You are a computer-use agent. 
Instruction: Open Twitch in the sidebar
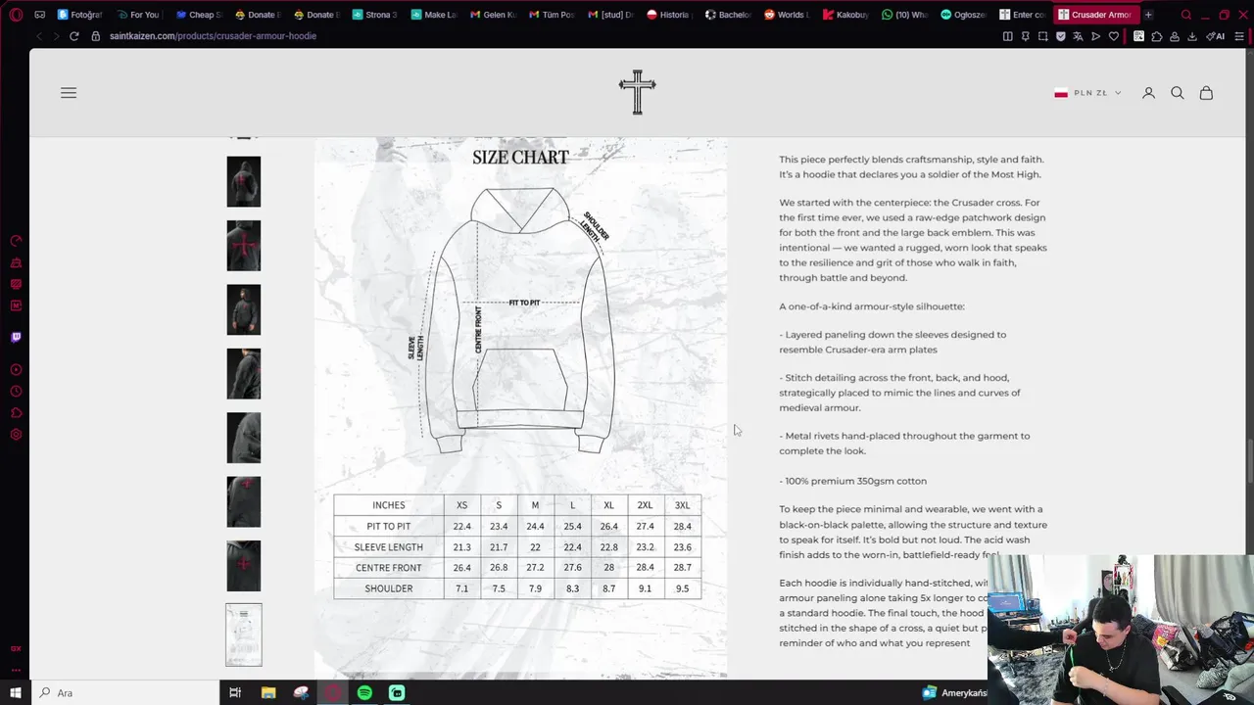tap(16, 337)
